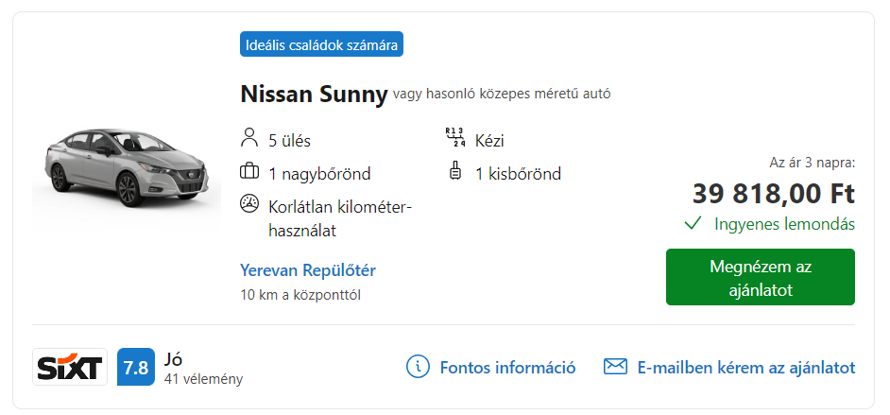
Task: Click the manual gearbox icon
Action: pyautogui.click(x=455, y=139)
